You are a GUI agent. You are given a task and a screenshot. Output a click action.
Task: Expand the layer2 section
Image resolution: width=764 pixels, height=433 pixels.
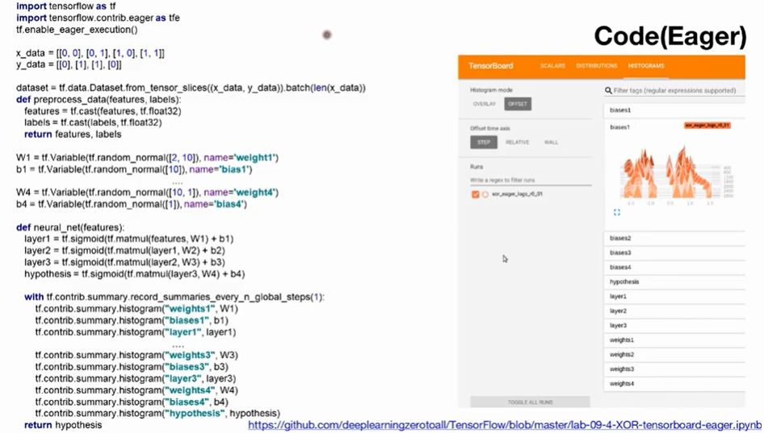point(674,311)
